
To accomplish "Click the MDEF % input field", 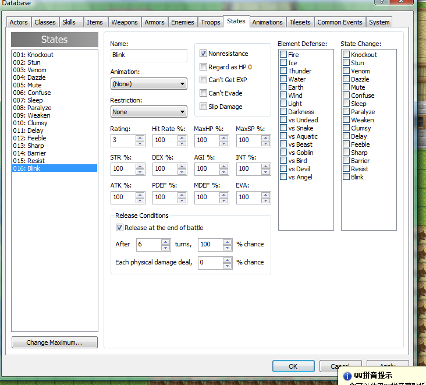I will click(x=207, y=197).
